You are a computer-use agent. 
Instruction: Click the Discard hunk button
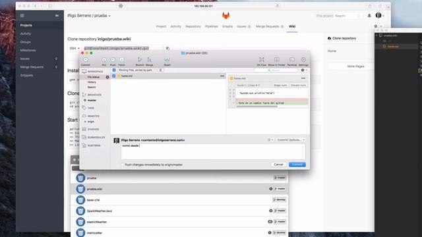tap(298, 85)
